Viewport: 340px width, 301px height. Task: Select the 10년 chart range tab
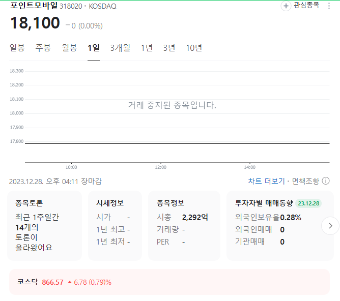click(x=194, y=48)
